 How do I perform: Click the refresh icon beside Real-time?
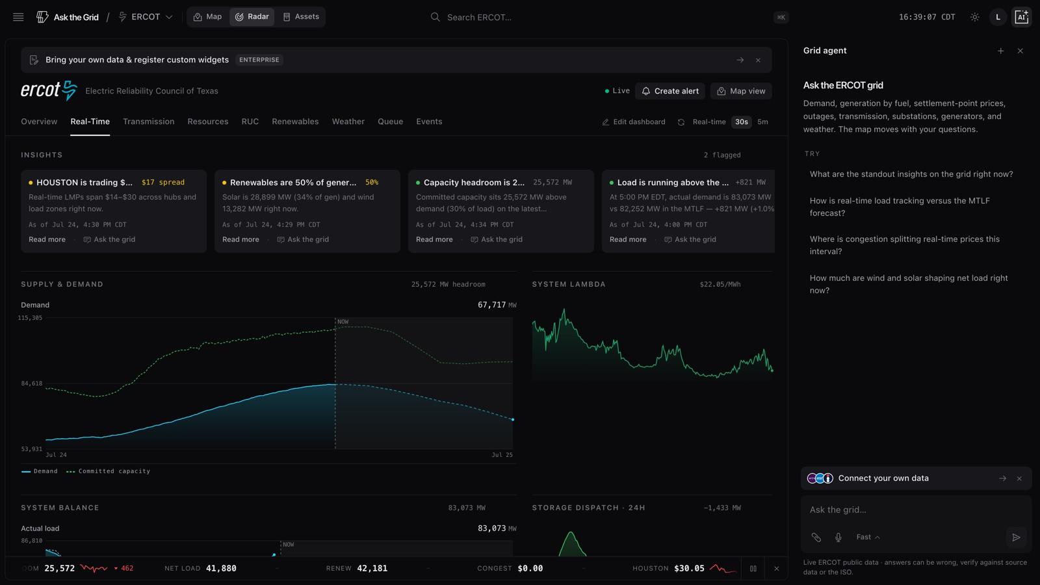[681, 122]
